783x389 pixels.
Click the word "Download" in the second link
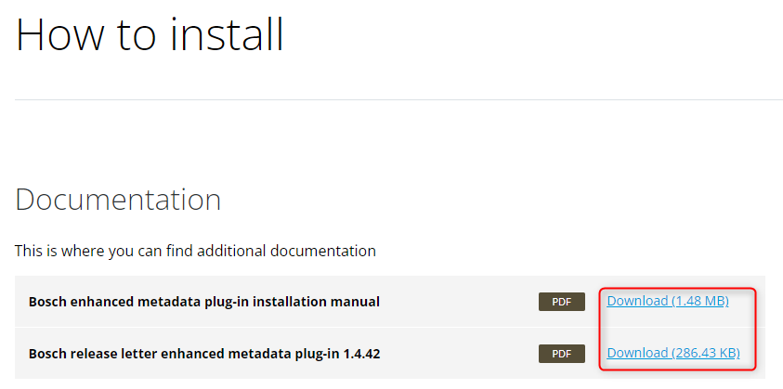click(637, 353)
